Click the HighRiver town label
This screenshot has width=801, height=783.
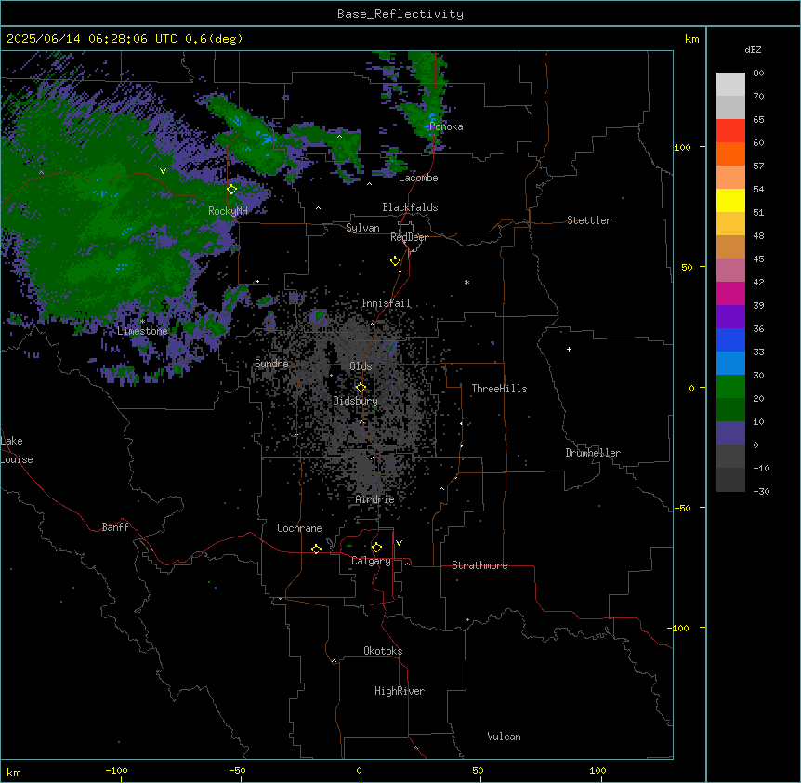click(x=400, y=691)
